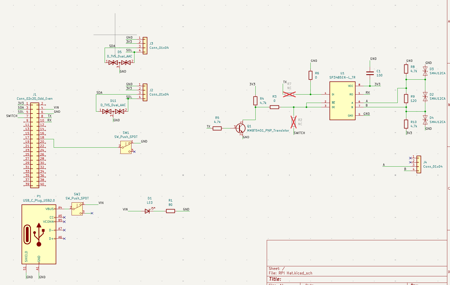
Task: Click the Conn_02x20_Odd_Even value text
Action: tap(35, 99)
